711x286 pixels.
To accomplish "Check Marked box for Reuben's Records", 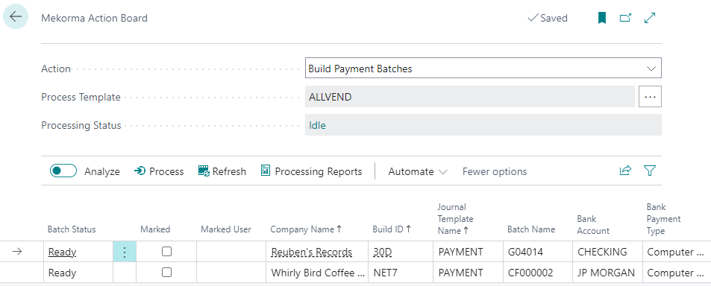I will [x=167, y=252].
